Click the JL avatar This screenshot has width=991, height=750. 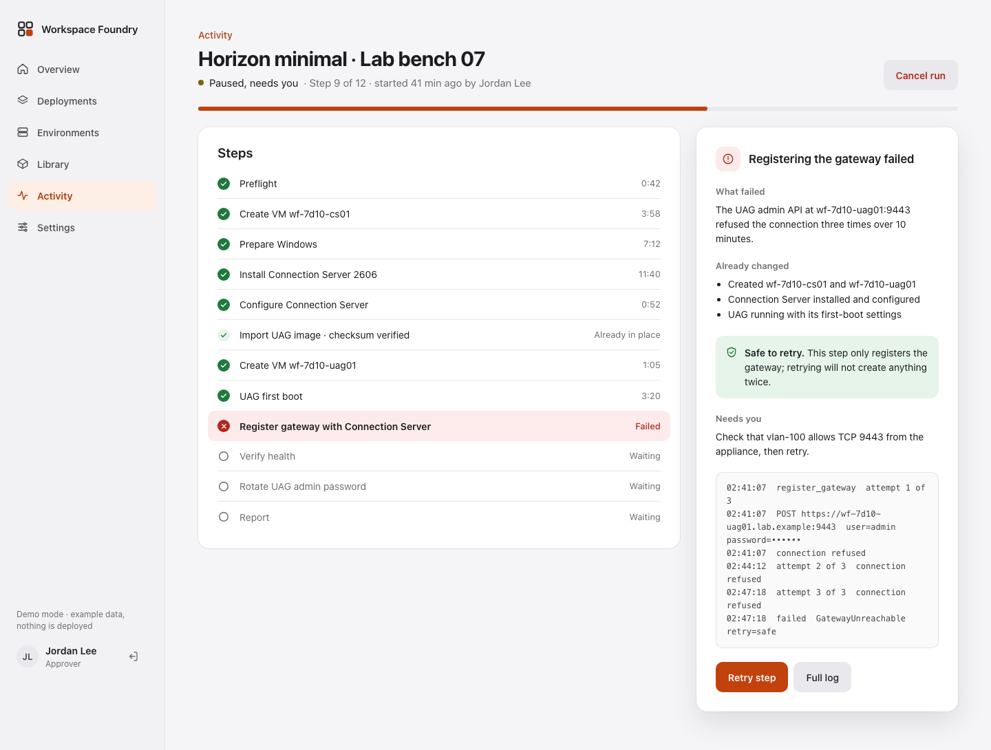pyautogui.click(x=28, y=656)
